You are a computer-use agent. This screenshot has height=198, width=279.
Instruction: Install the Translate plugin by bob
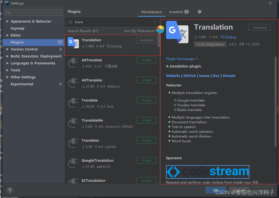(146, 100)
